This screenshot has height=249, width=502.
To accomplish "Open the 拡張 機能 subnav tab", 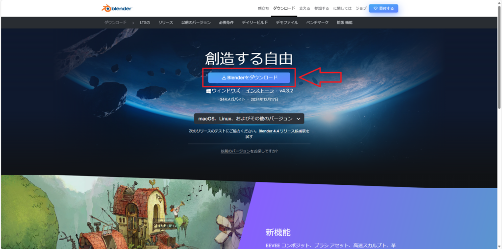I will 345,23.
